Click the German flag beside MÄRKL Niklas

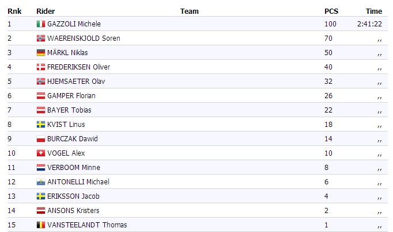tap(40, 53)
